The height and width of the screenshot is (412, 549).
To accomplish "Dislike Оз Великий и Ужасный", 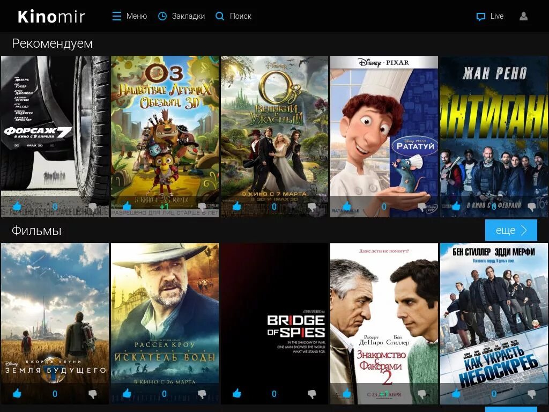I will coord(311,207).
